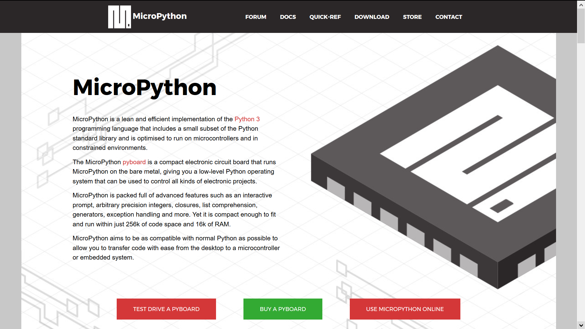Image resolution: width=585 pixels, height=329 pixels.
Task: Click the MicroPython logo icon in header
Action: click(119, 17)
